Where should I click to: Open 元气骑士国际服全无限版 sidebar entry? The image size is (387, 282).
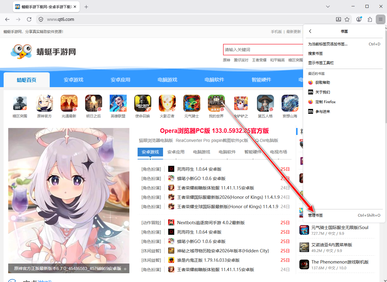340,228
